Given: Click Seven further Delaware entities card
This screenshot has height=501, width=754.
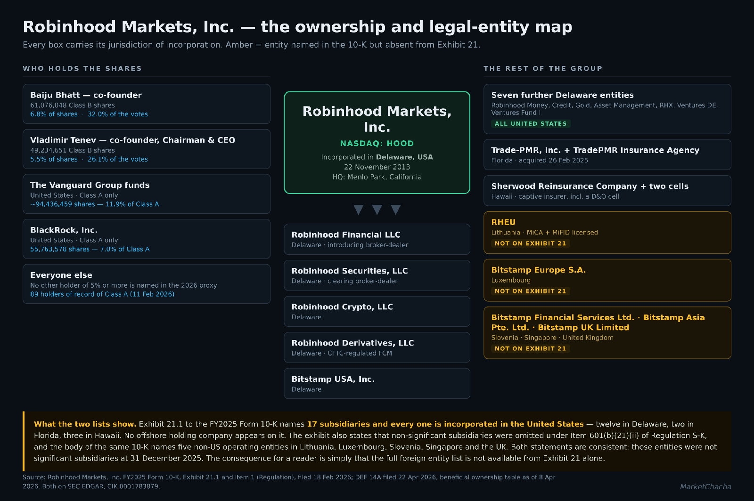Looking at the screenshot, I should [607, 109].
